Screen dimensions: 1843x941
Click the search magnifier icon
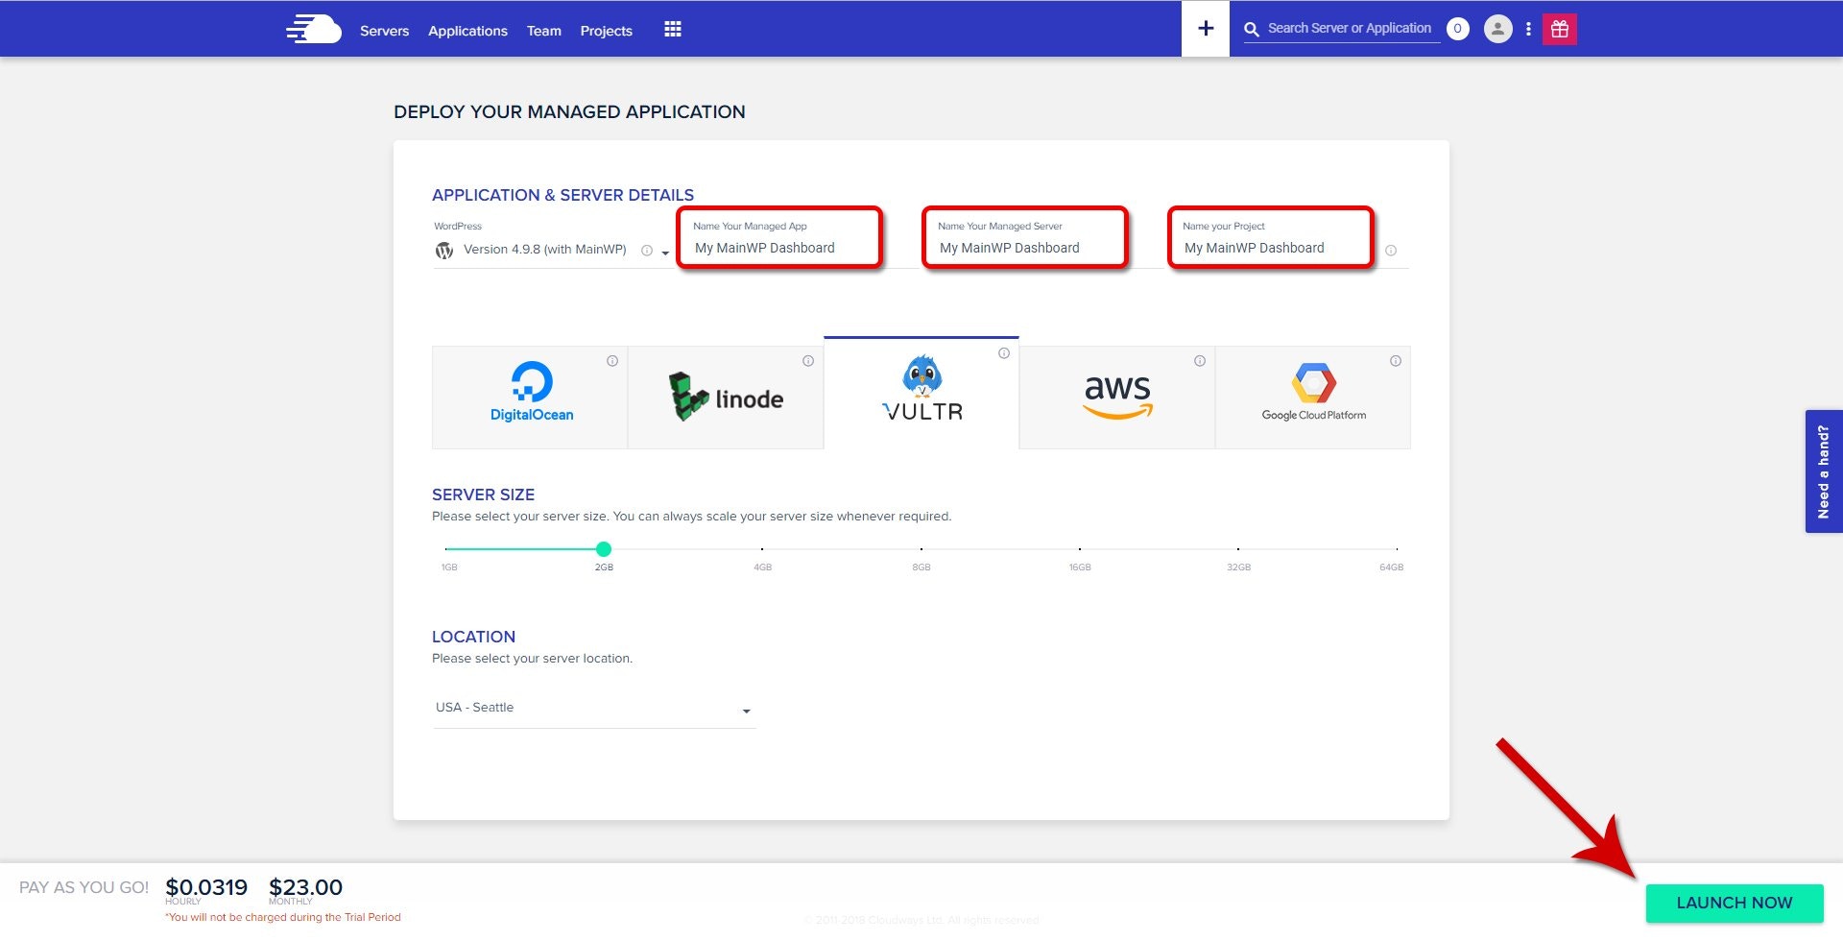(1251, 29)
